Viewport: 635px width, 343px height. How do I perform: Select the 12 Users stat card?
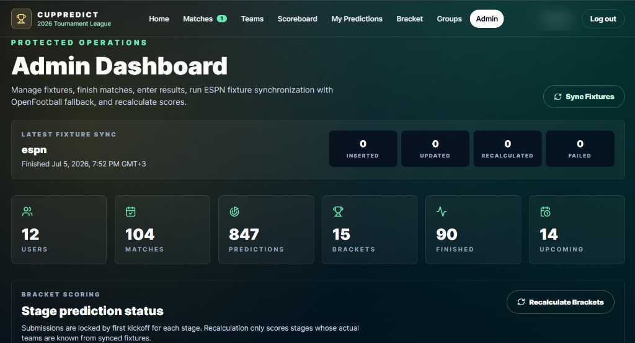[x=59, y=230]
